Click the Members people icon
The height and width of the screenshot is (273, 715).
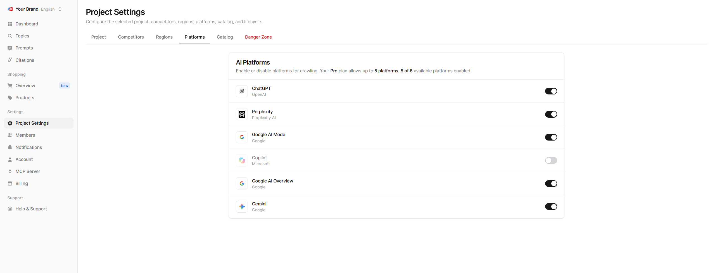[10, 135]
